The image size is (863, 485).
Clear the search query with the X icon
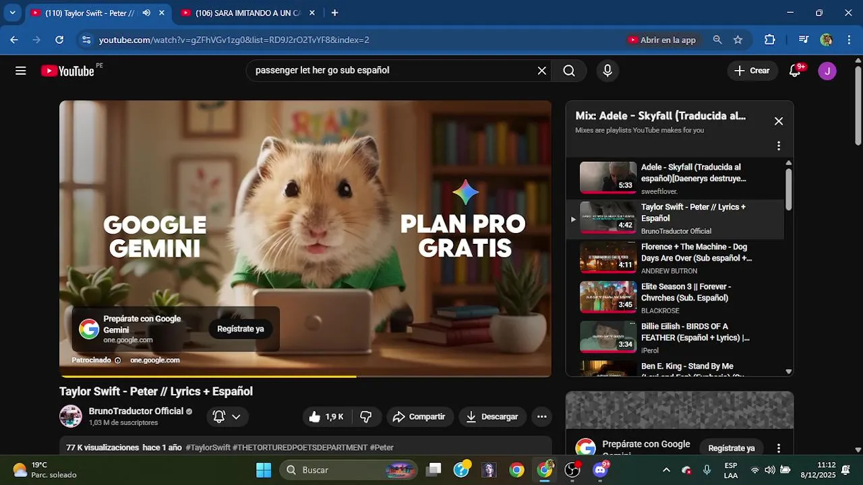point(541,71)
